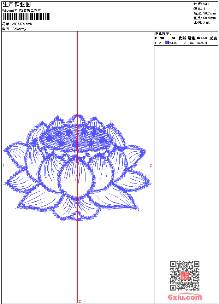
Task: Select the St. column header
Action: pyautogui.click(x=174, y=38)
